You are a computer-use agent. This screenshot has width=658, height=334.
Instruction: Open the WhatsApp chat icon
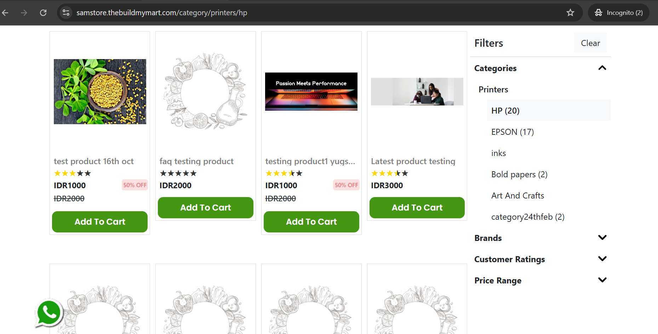click(x=49, y=313)
